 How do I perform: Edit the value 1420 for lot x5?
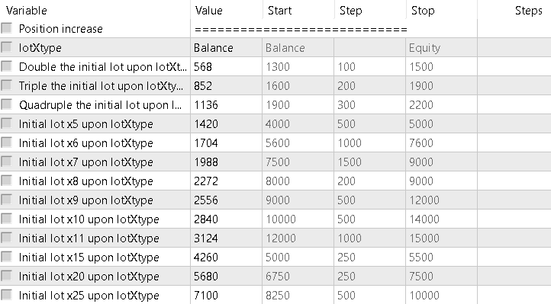click(227, 123)
